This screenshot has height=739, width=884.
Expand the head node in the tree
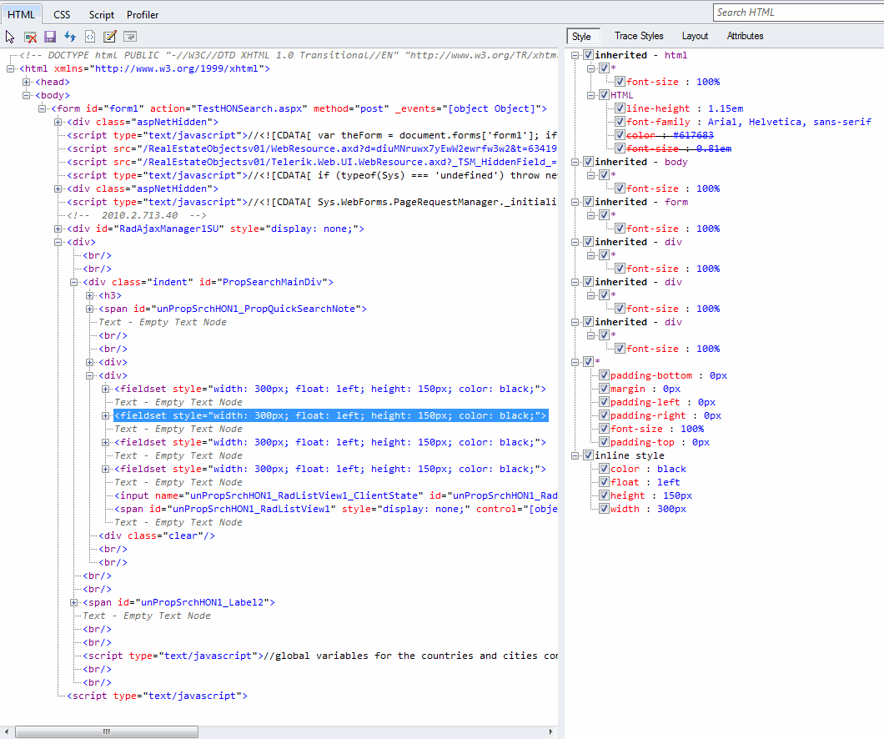(x=28, y=82)
